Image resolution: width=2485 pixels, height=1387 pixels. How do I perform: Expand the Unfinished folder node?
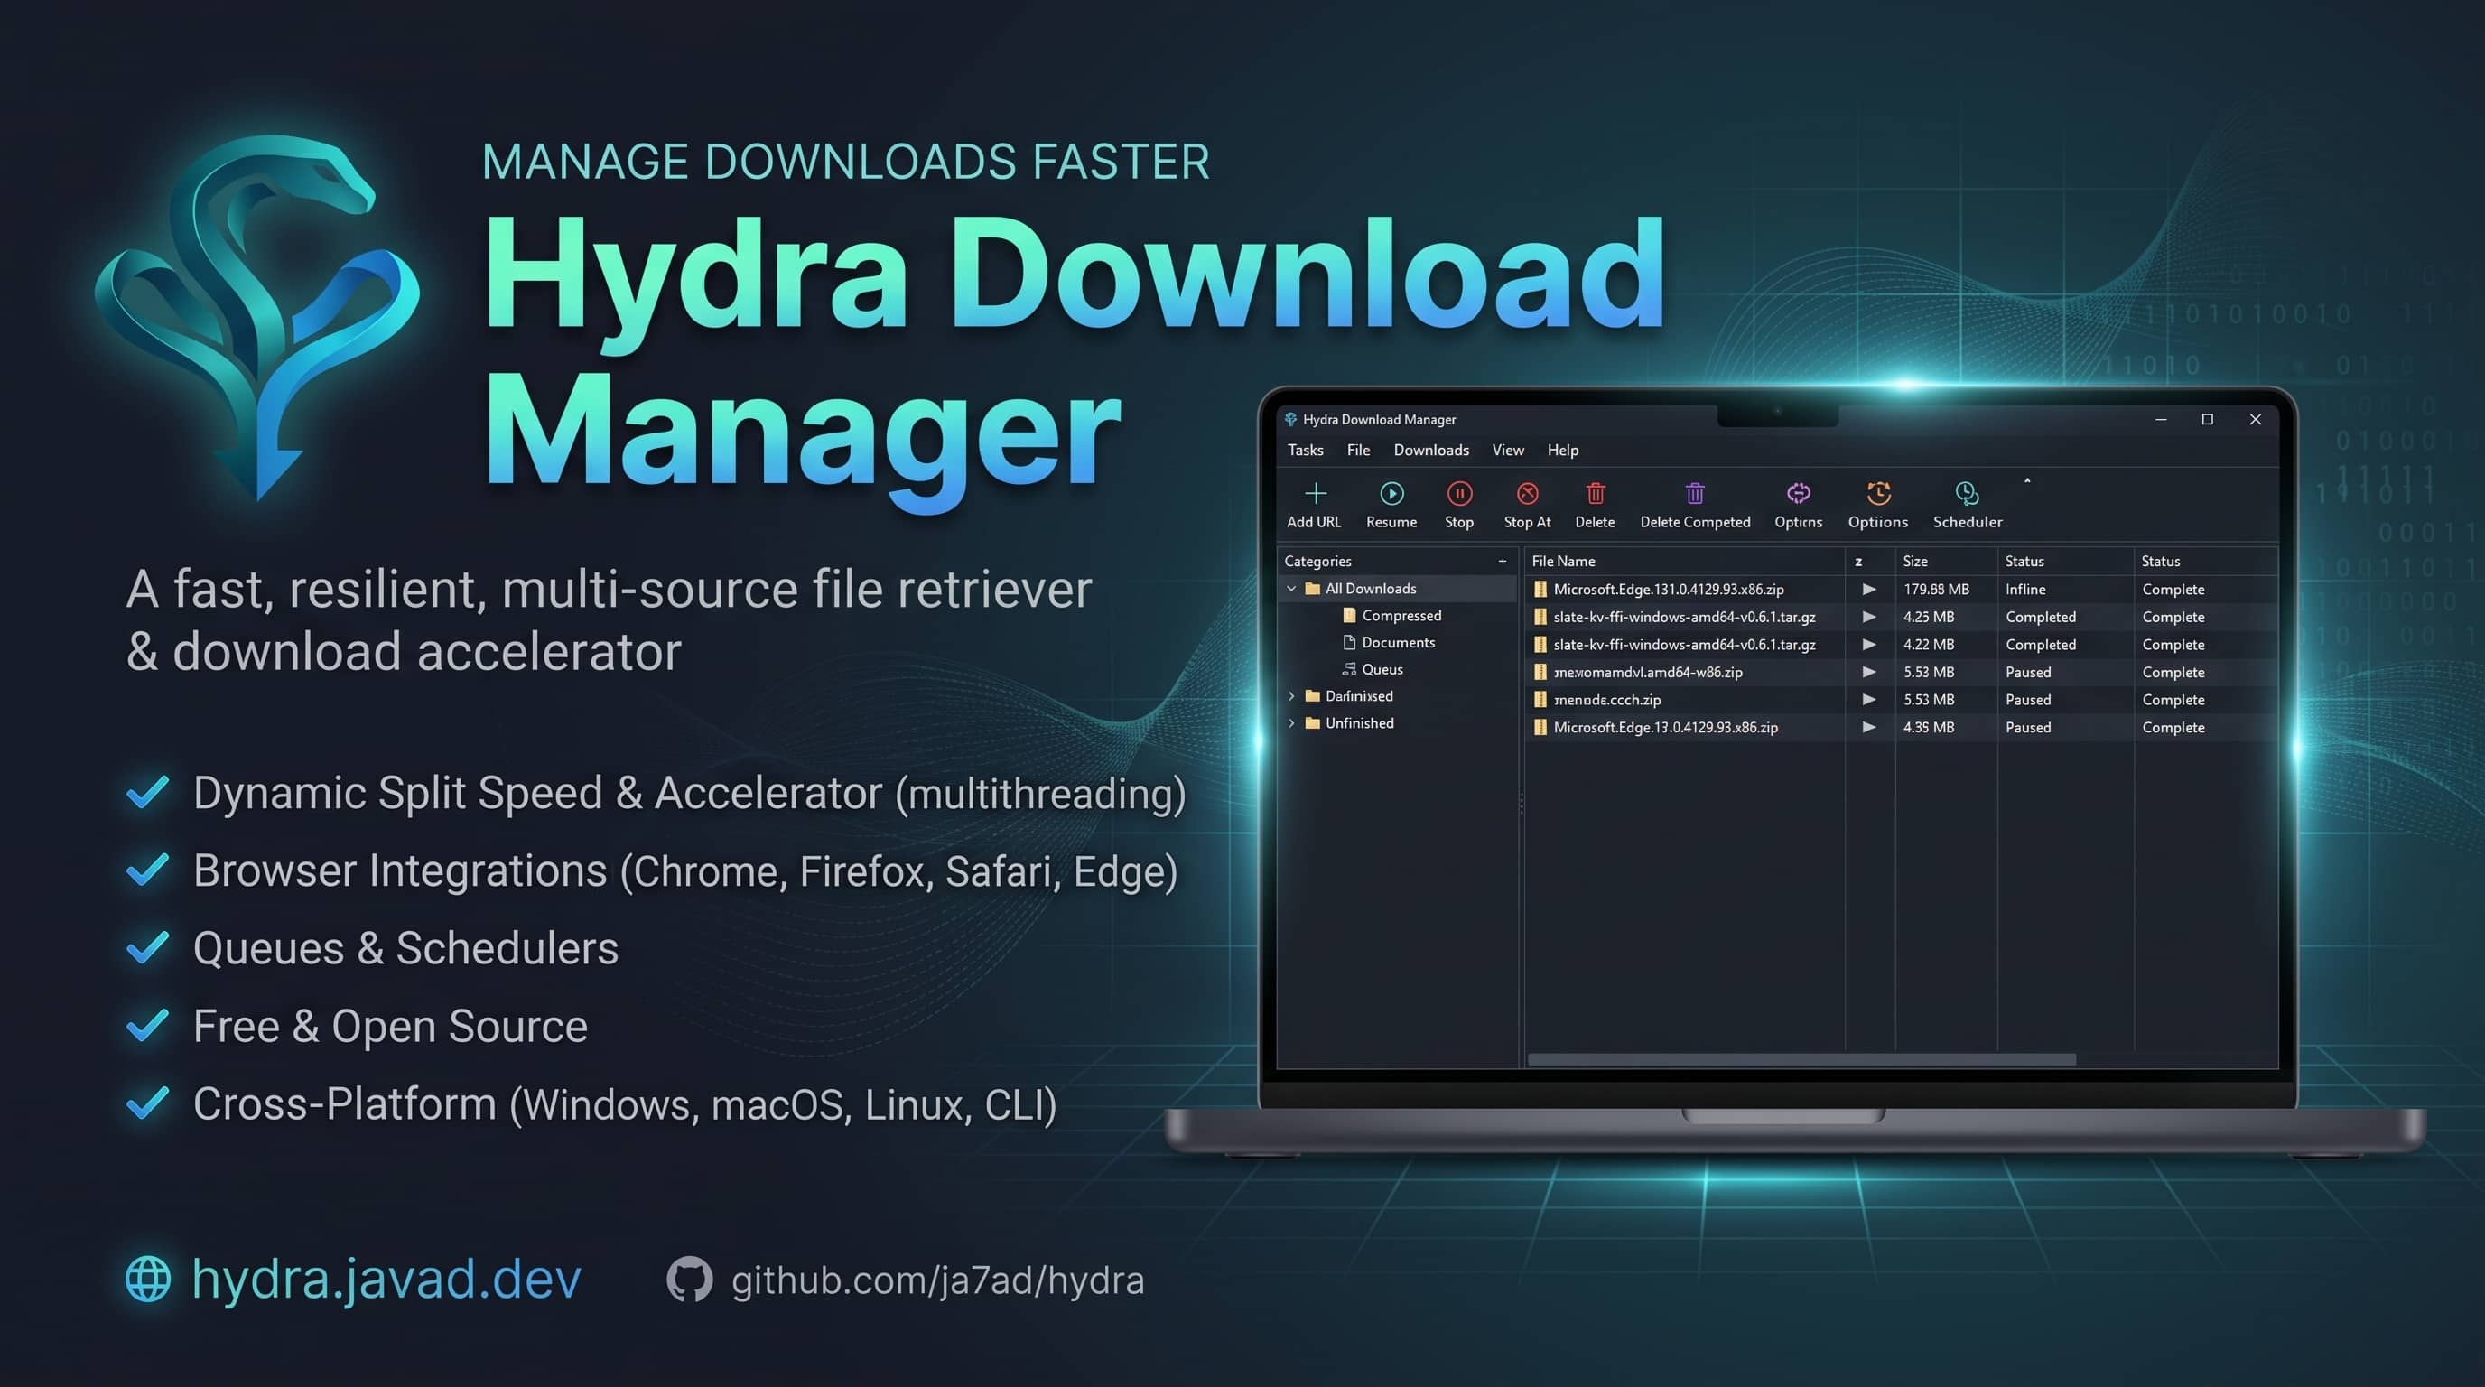point(1291,722)
